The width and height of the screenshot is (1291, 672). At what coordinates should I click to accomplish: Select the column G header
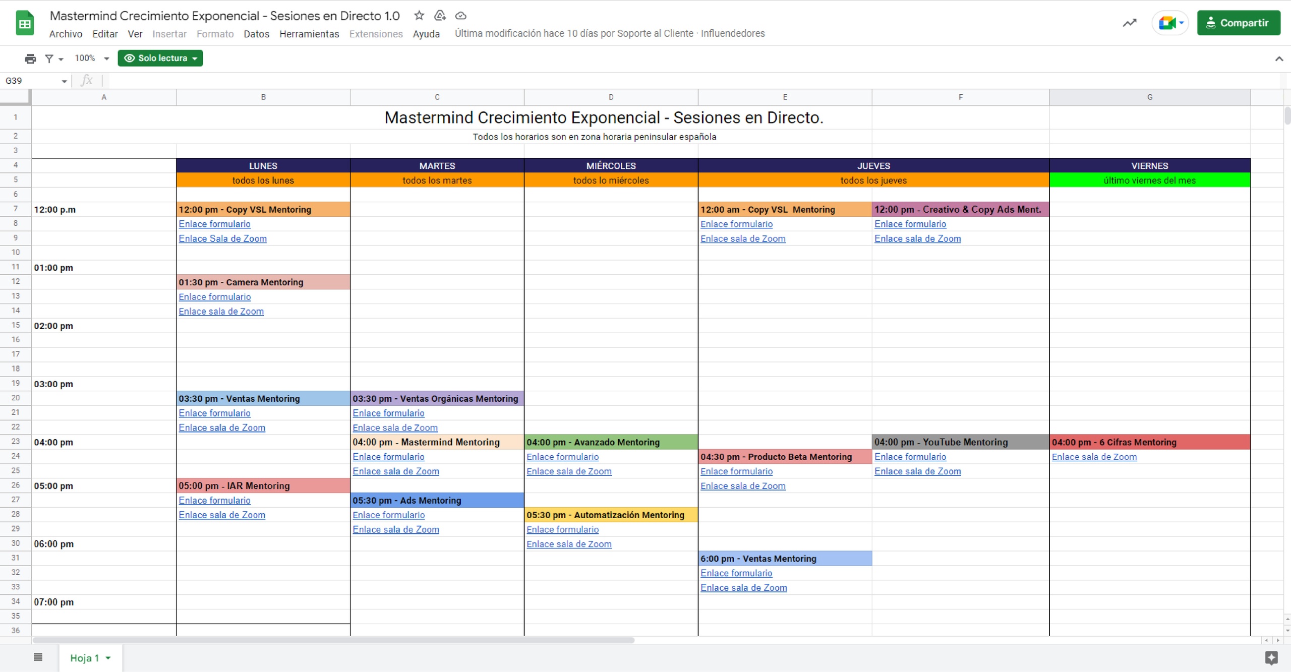[1149, 97]
